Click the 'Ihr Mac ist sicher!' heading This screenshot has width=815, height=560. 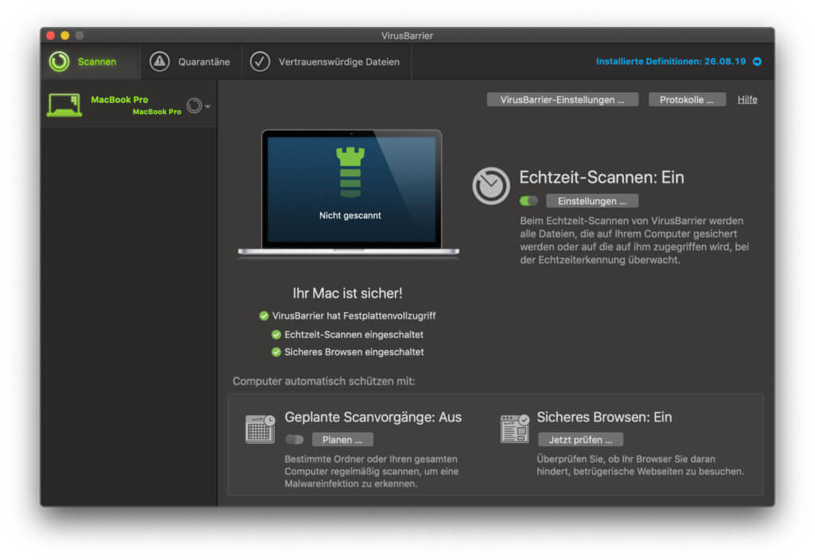(347, 293)
